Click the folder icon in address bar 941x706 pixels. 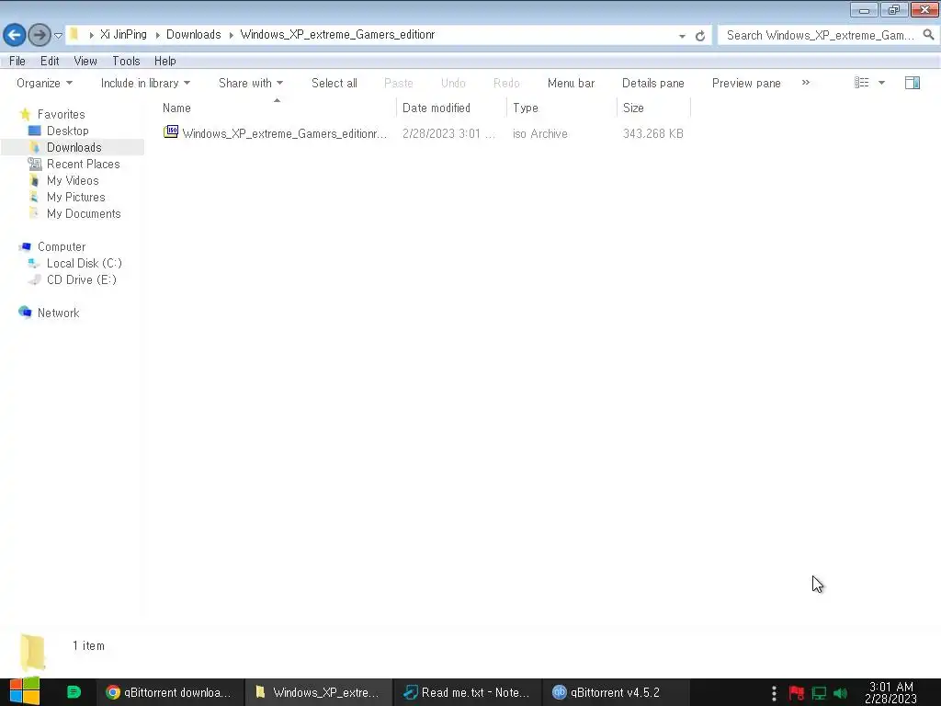pyautogui.click(x=74, y=34)
